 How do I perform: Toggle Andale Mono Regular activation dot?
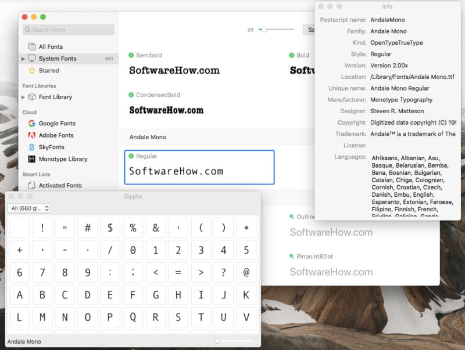[131, 156]
